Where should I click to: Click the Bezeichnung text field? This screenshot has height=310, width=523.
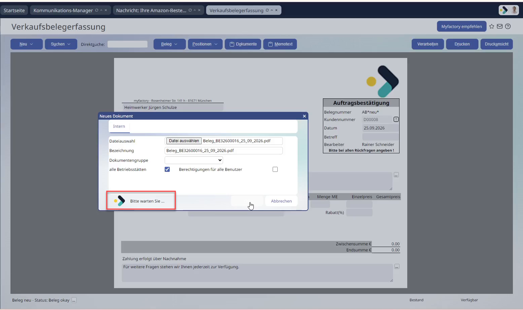tap(224, 151)
